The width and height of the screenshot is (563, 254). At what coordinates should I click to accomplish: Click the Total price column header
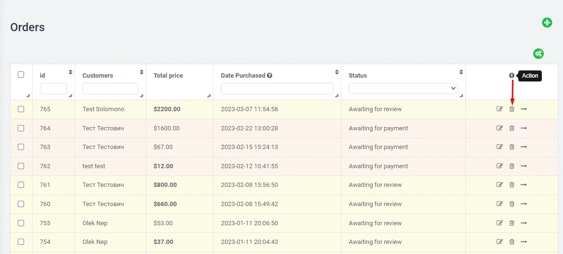coord(168,76)
